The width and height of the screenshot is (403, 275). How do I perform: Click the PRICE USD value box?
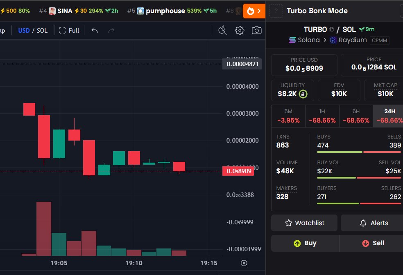(x=304, y=65)
